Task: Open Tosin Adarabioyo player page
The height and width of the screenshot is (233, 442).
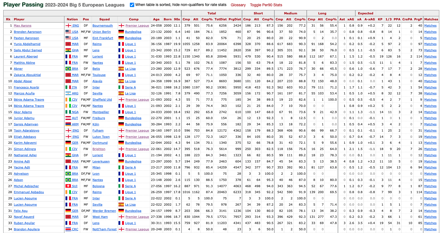Action: tap(26, 130)
